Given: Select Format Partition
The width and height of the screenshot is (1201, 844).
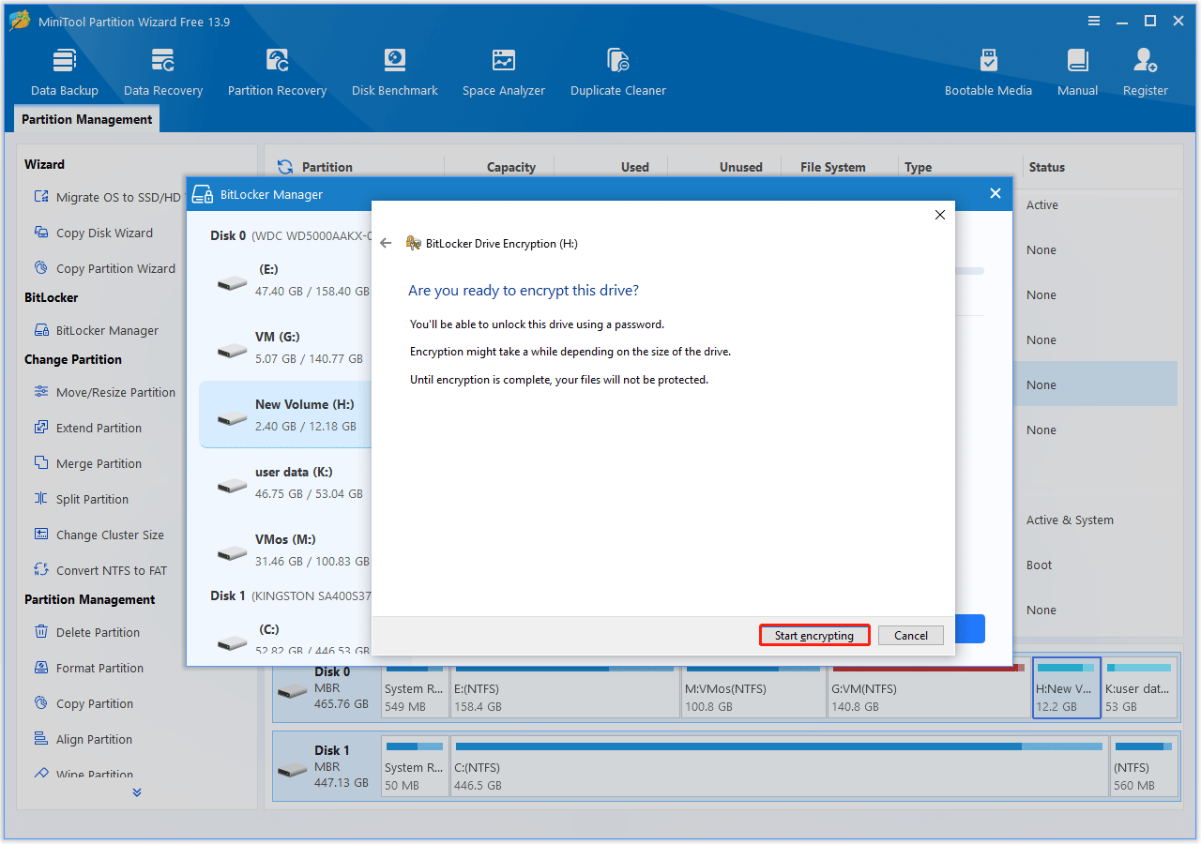Looking at the screenshot, I should (88, 668).
